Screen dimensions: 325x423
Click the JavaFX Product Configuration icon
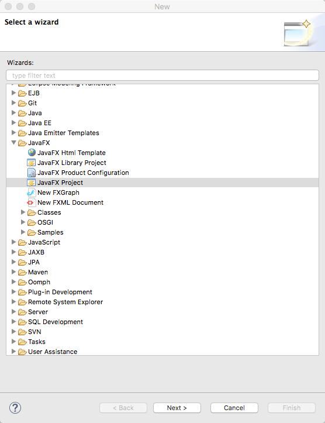point(32,173)
